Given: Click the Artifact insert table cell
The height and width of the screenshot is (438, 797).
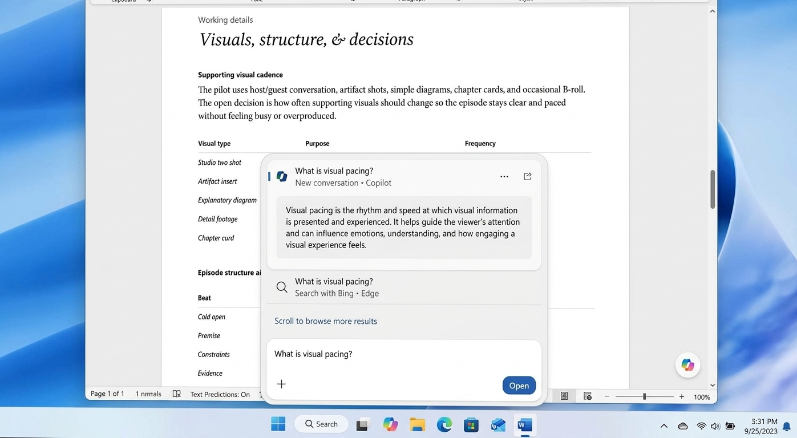Looking at the screenshot, I should pyautogui.click(x=217, y=181).
